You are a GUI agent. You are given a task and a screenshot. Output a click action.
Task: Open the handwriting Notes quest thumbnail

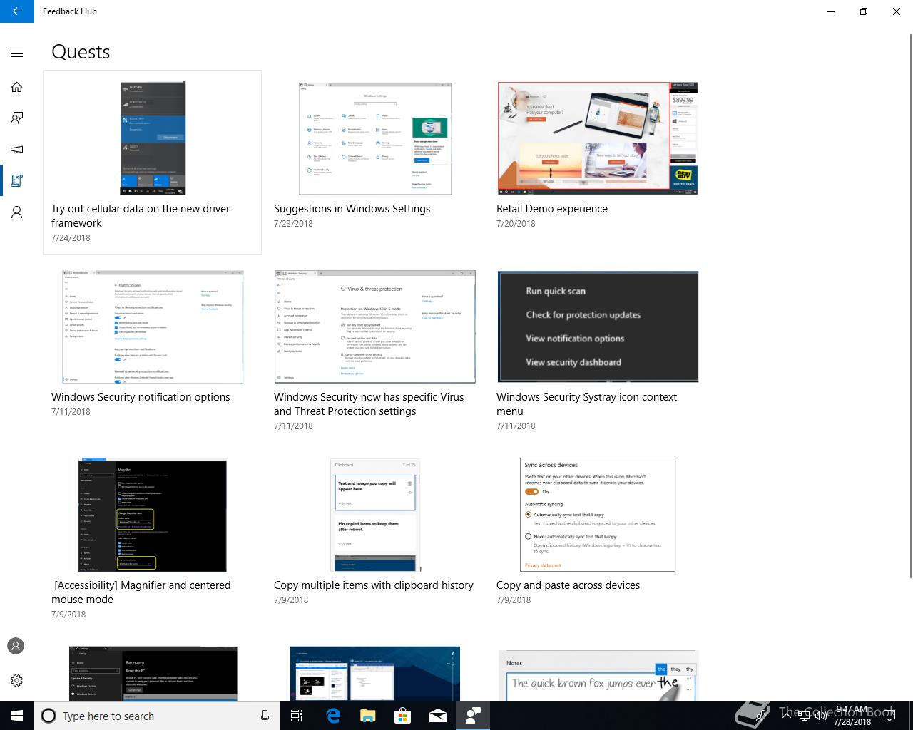(598, 675)
